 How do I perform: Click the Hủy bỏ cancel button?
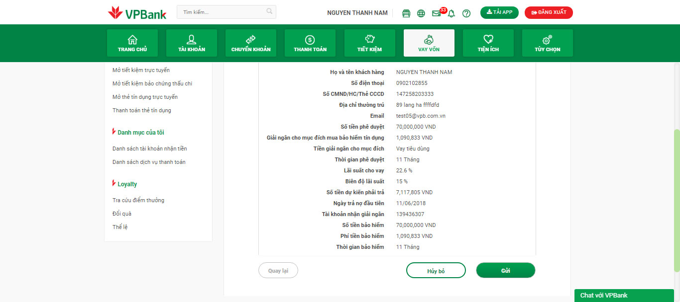pyautogui.click(x=436, y=271)
